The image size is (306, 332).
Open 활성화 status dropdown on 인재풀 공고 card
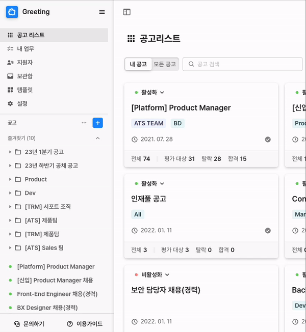[x=150, y=184]
